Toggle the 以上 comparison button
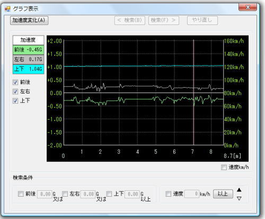265x219 pixels. (223, 194)
